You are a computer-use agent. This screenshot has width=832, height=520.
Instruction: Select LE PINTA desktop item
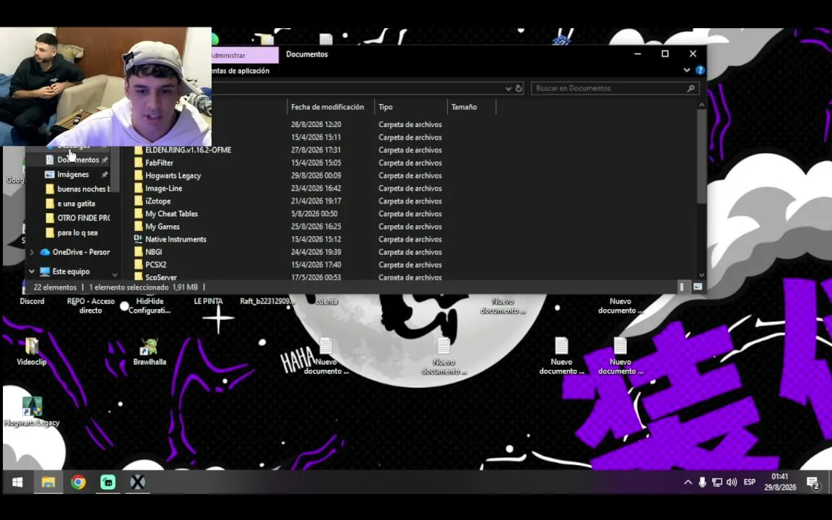[x=208, y=301]
